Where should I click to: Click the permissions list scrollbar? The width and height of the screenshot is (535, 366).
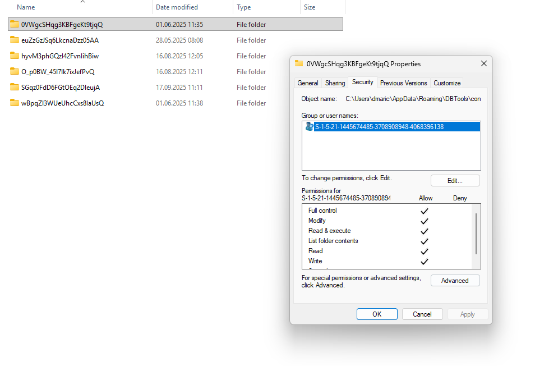pyautogui.click(x=477, y=234)
